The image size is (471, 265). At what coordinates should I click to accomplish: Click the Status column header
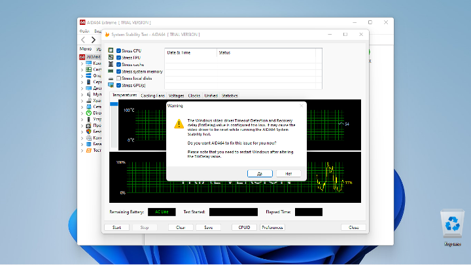click(266, 52)
